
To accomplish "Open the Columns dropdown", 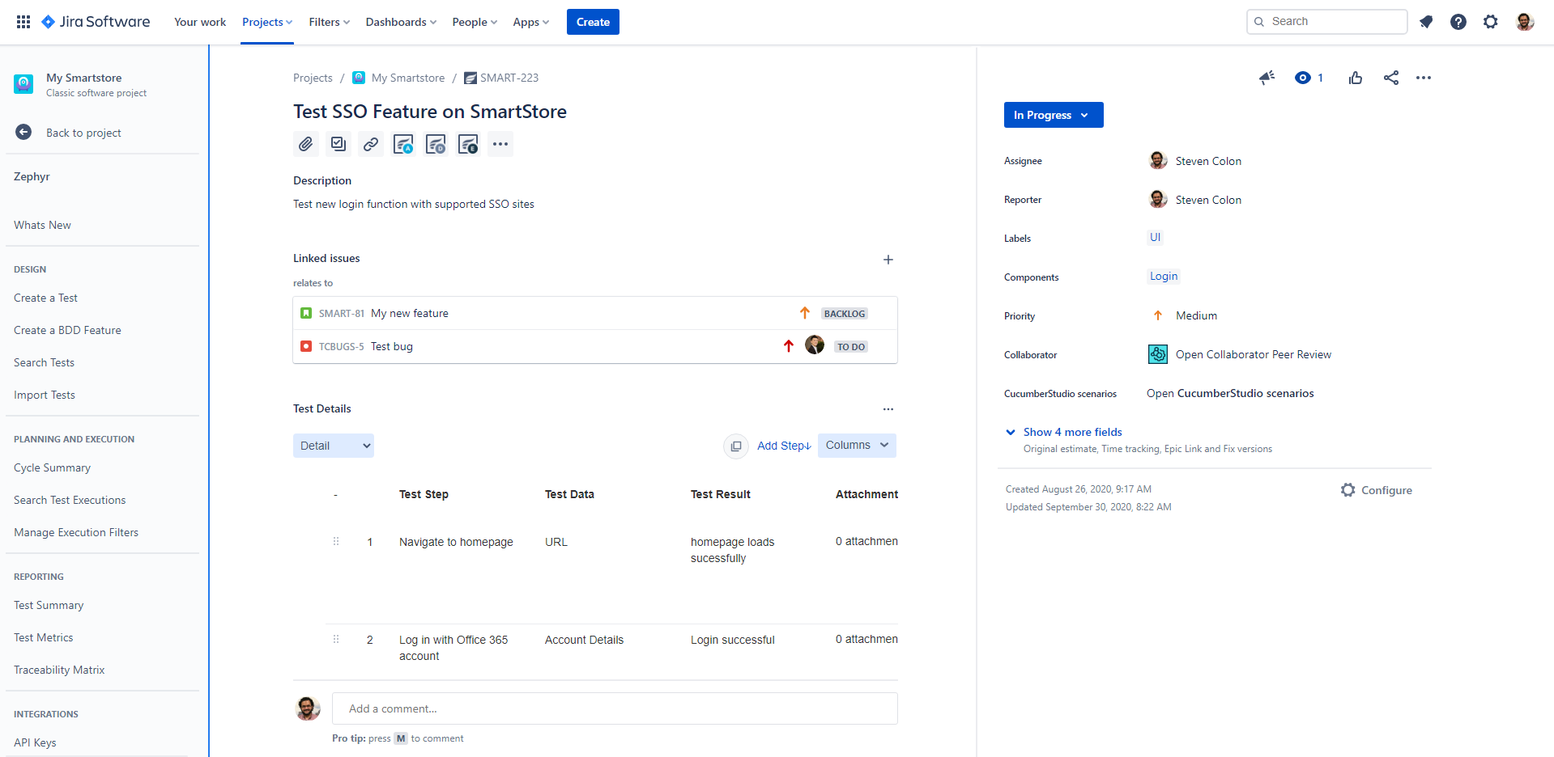I will [856, 445].
